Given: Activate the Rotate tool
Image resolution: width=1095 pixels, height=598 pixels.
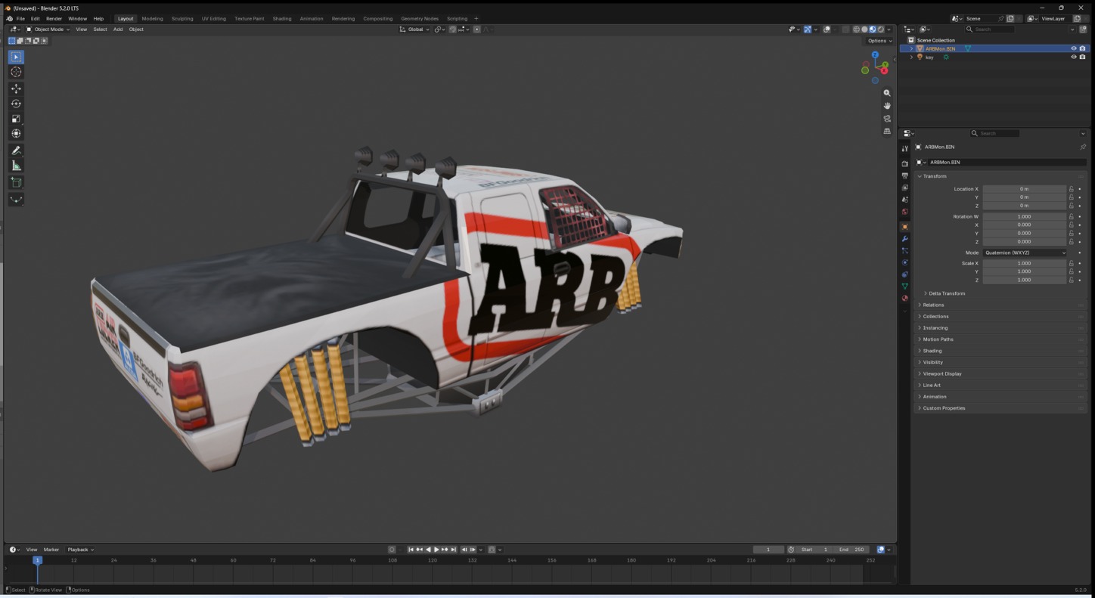Looking at the screenshot, I should click(16, 104).
